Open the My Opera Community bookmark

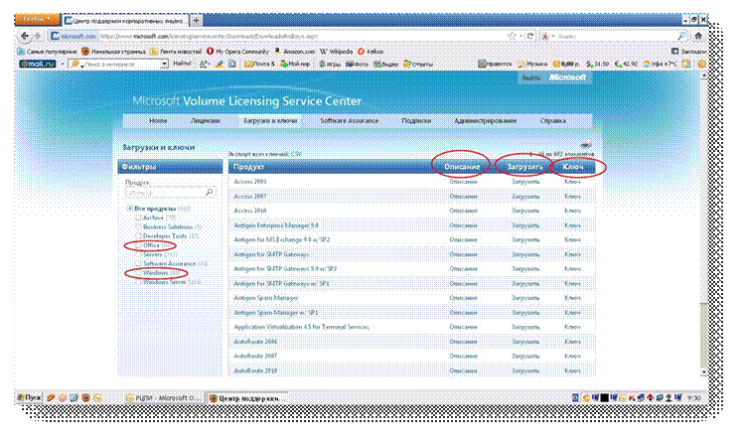pos(237,52)
